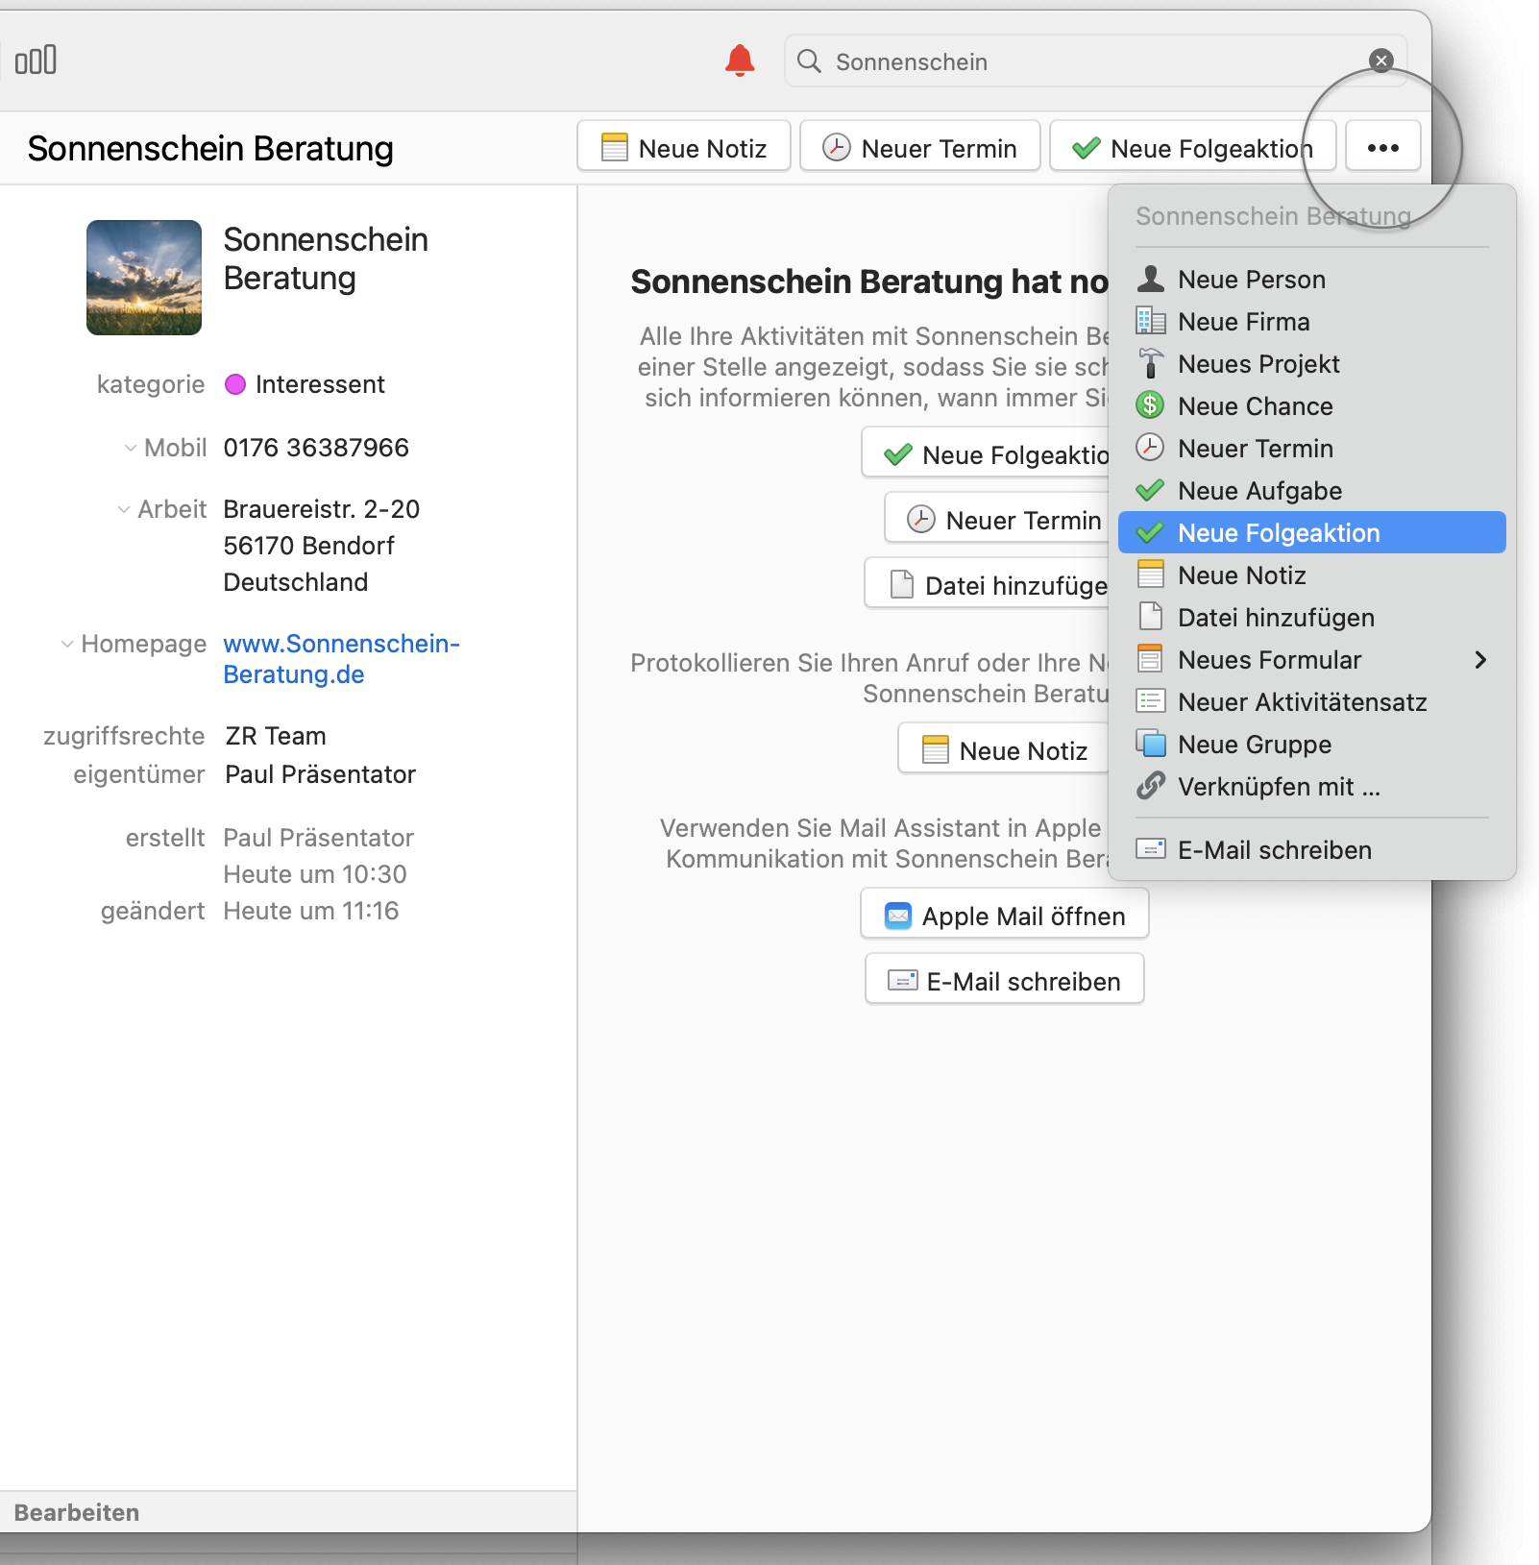Click the blue Neue Gruppe icon

pyautogui.click(x=1150, y=745)
